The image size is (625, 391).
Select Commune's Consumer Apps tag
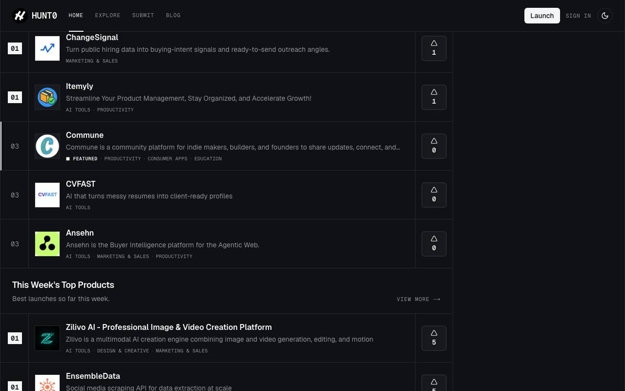click(167, 159)
